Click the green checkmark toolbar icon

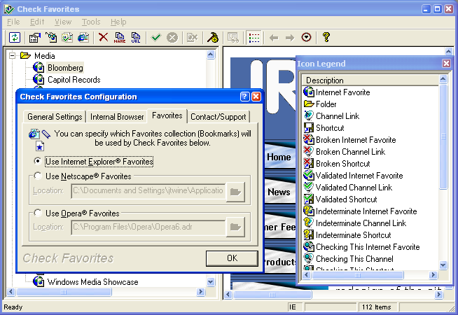point(156,37)
